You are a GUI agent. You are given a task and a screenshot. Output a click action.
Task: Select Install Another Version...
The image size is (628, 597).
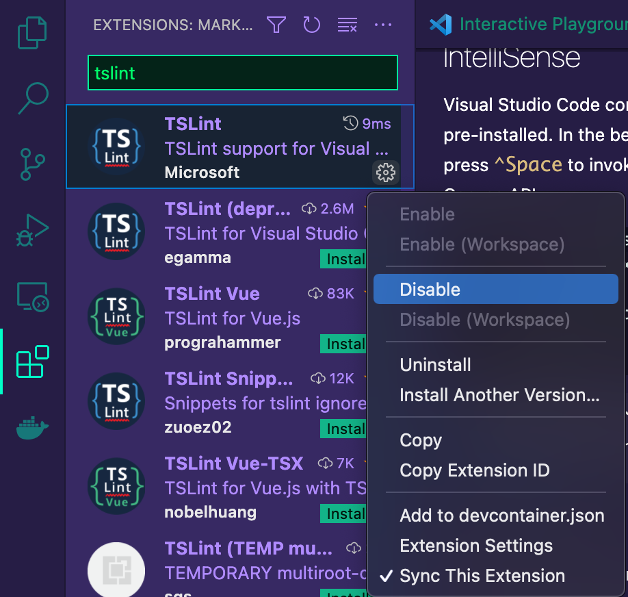(496, 395)
